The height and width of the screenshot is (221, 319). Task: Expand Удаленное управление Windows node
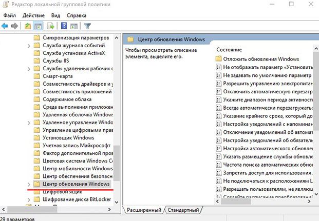click(29, 123)
